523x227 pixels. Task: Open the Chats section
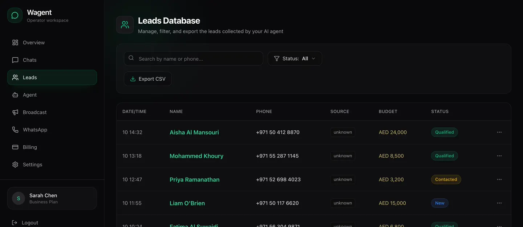tap(52, 60)
